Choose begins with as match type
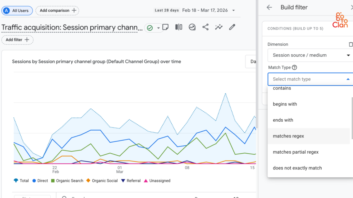The image size is (353, 198). [x=285, y=104]
